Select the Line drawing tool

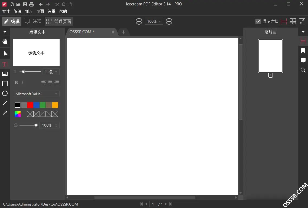(x=5, y=103)
